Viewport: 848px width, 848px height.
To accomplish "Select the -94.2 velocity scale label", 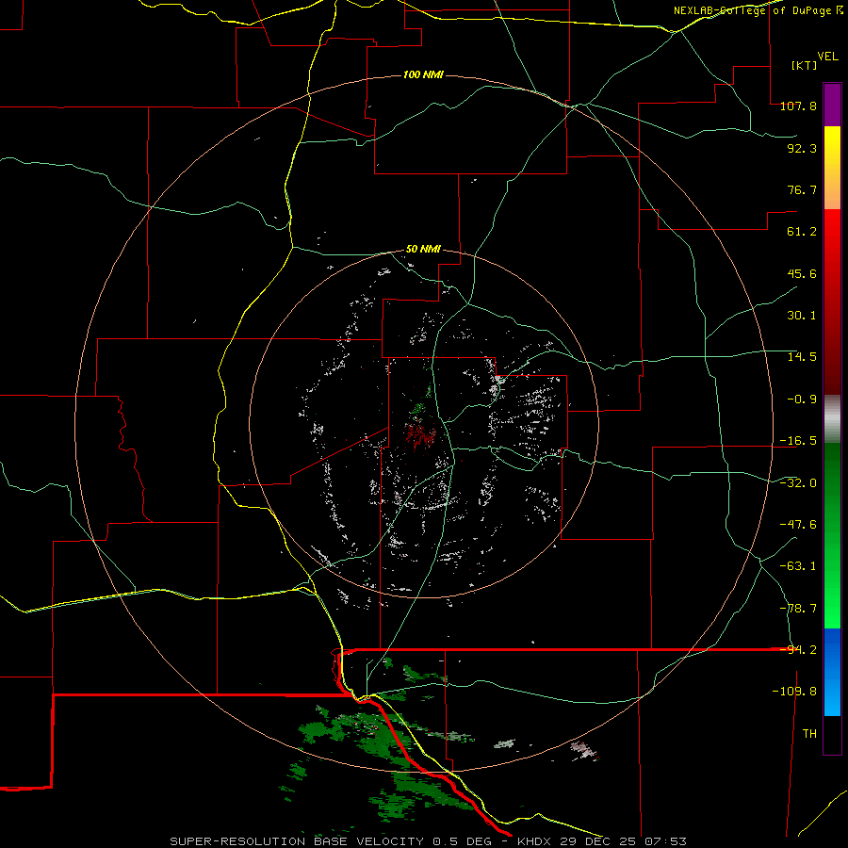I will tap(798, 650).
